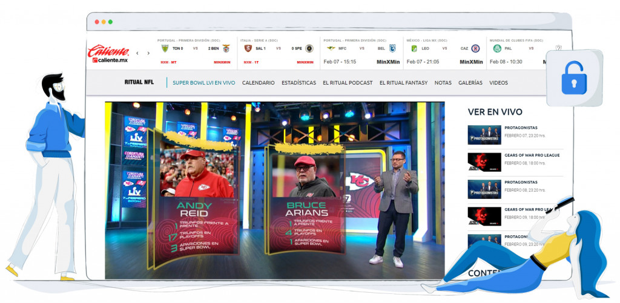The image size is (620, 303).
Task: Open MinXMin for MFC vs BEL
Action: coord(388,62)
